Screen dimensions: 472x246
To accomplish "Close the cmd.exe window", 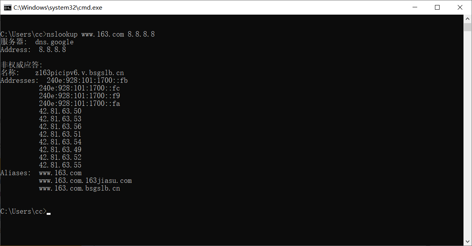I will (x=460, y=7).
